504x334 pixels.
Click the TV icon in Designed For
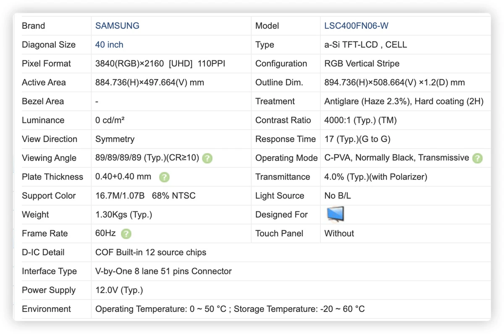335,214
